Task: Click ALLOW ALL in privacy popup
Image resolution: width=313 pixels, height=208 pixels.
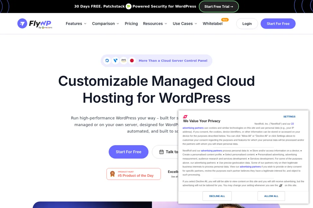Action: (271, 196)
